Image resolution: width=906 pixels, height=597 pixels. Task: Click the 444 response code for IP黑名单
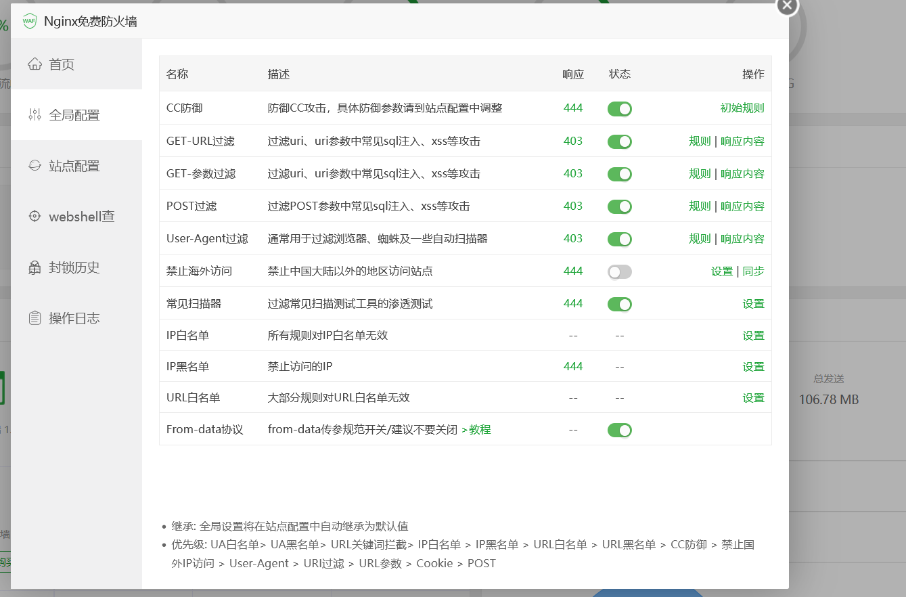pyautogui.click(x=573, y=366)
